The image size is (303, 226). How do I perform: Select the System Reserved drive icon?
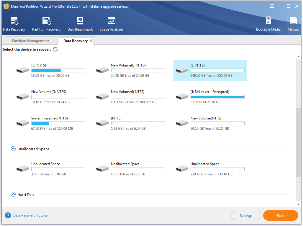pos(23,123)
